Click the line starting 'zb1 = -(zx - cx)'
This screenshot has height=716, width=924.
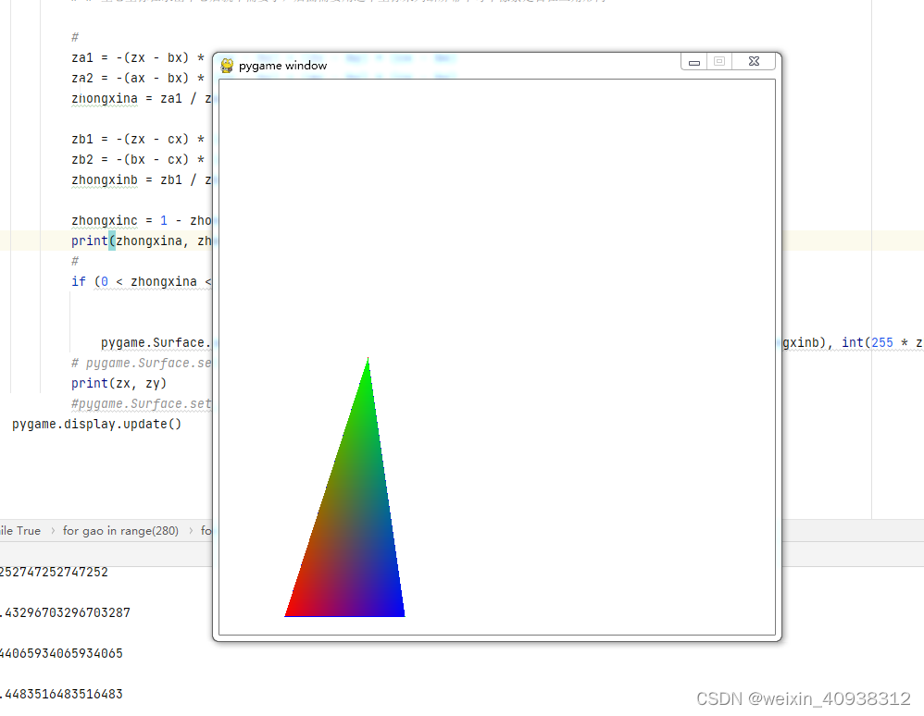pos(138,139)
